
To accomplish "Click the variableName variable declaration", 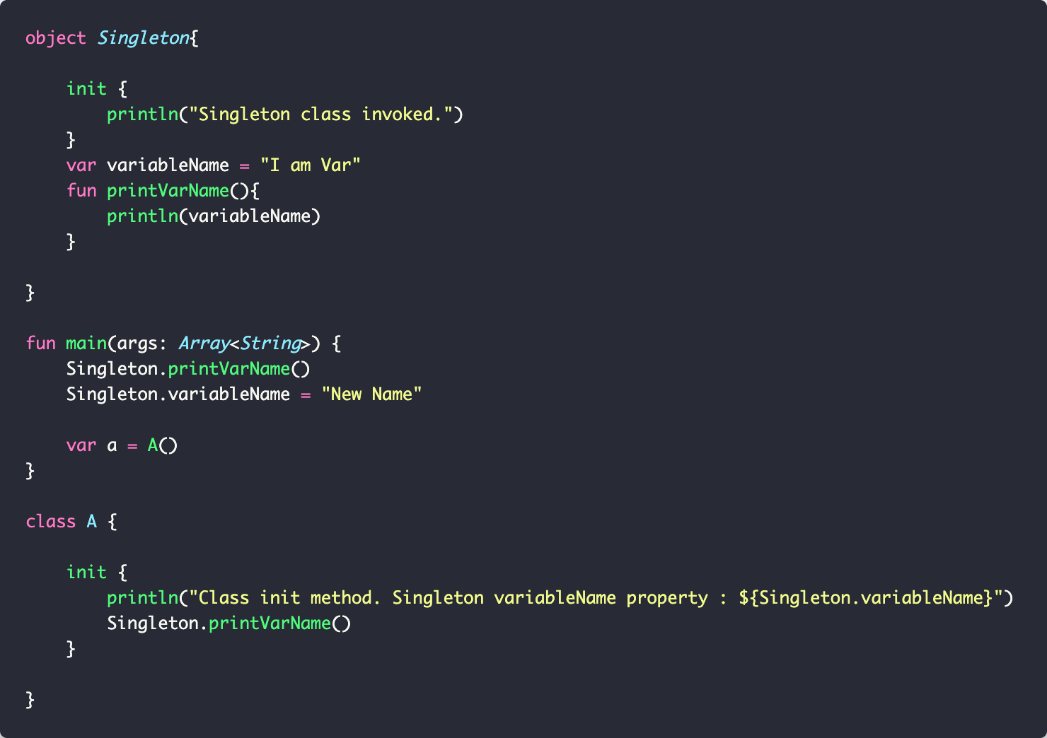I will point(168,165).
